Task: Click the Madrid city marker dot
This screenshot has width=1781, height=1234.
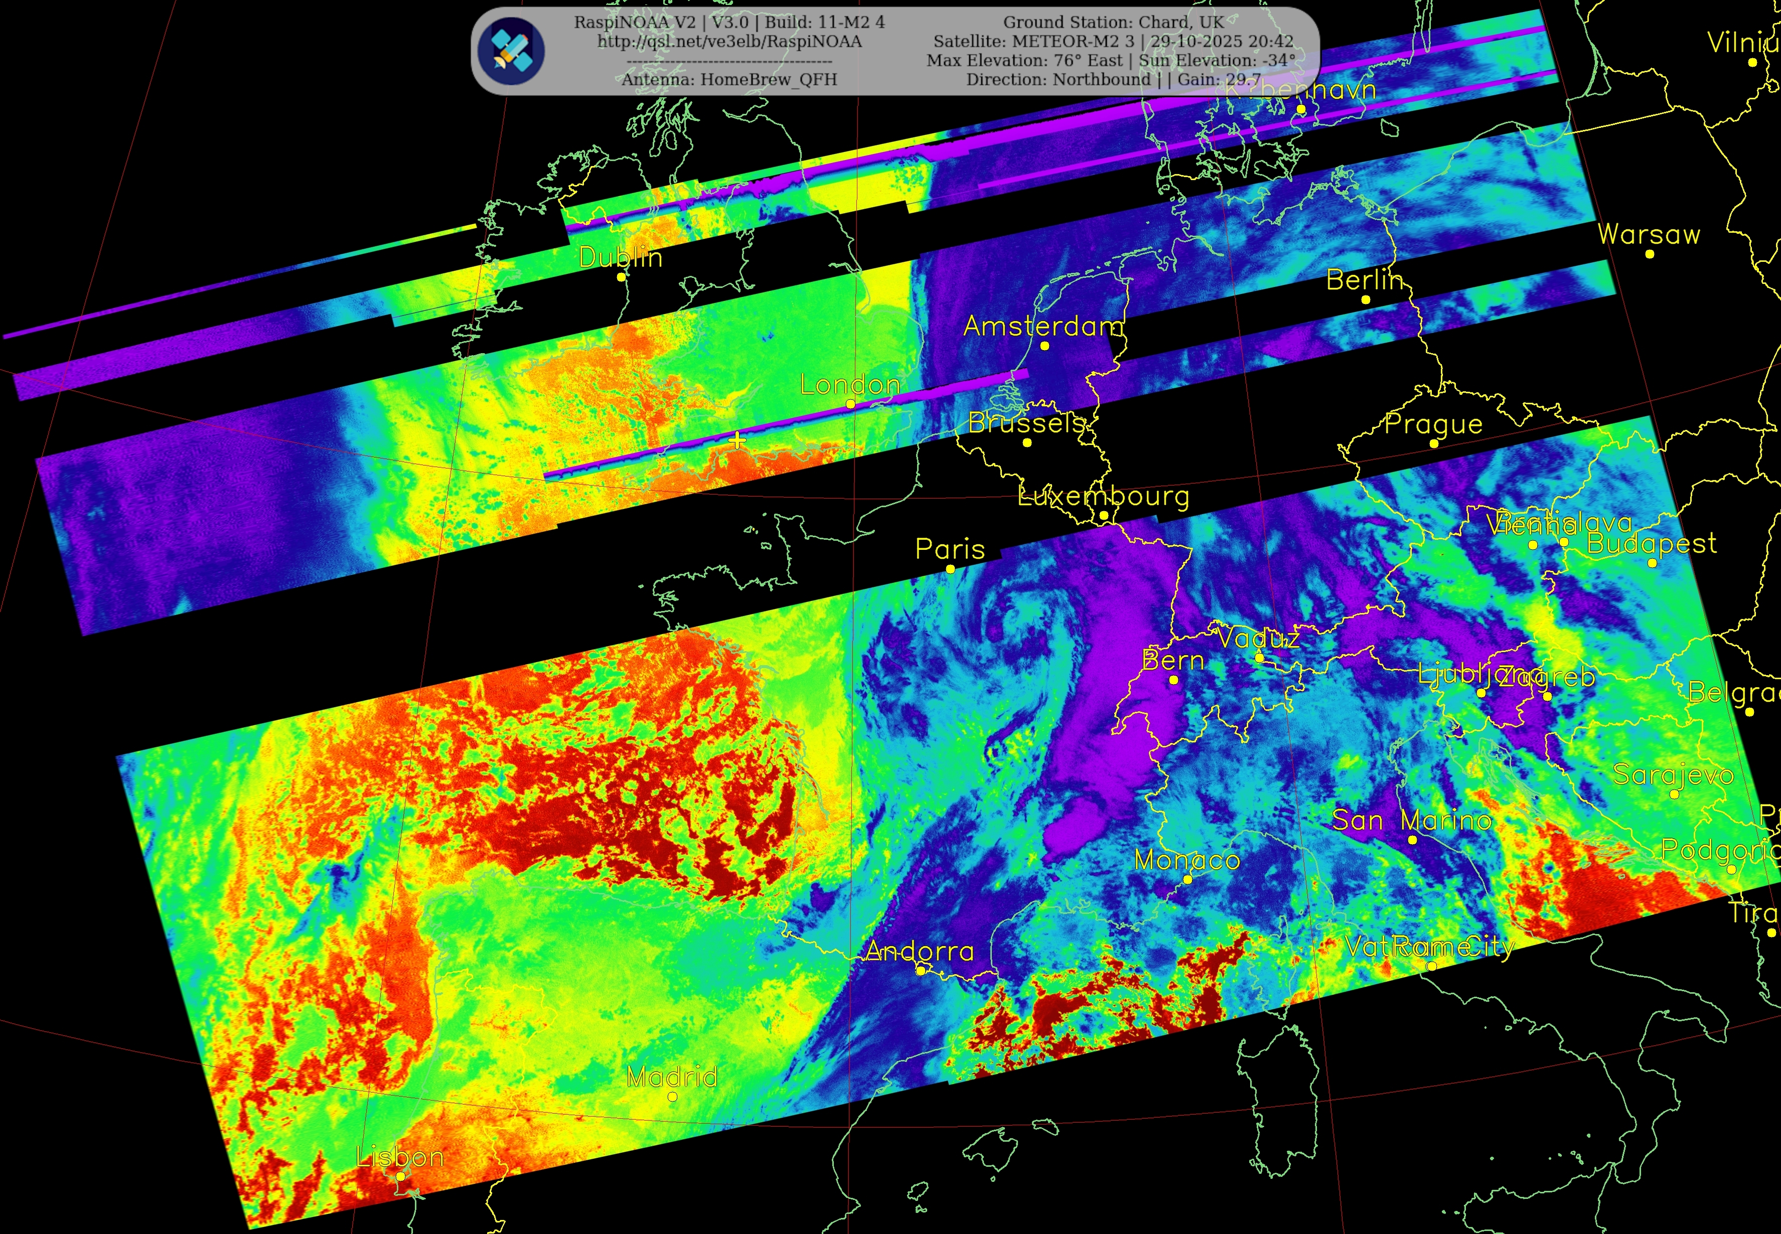Action: point(672,1097)
